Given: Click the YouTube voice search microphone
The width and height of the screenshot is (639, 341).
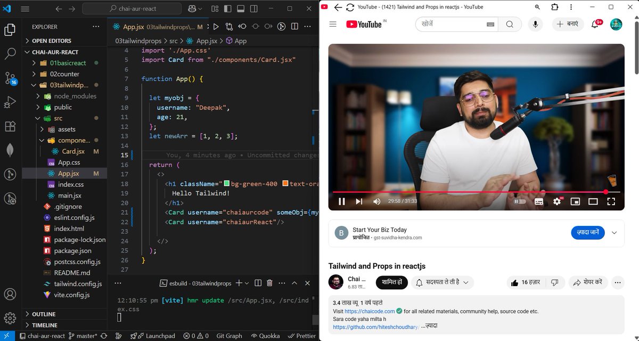Looking at the screenshot, I should point(535,24).
